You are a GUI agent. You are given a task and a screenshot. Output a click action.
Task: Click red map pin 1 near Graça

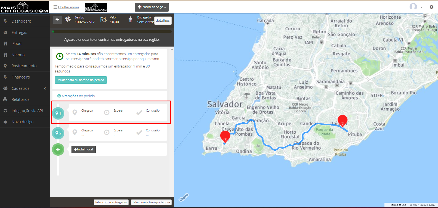[225, 137]
